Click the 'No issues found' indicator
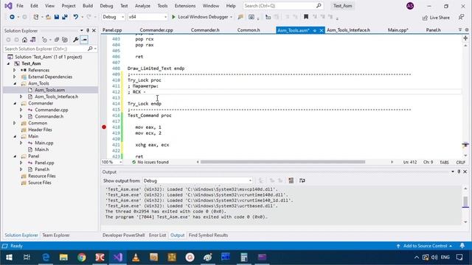This screenshot has width=472, height=265. pos(150,162)
